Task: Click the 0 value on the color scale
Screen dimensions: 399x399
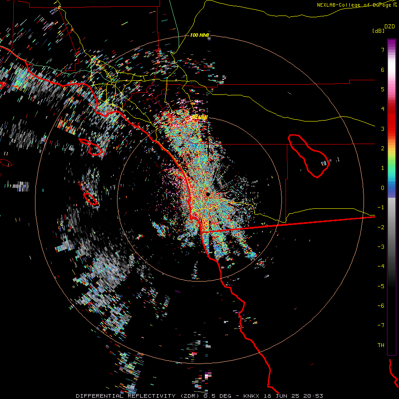Action: click(383, 188)
